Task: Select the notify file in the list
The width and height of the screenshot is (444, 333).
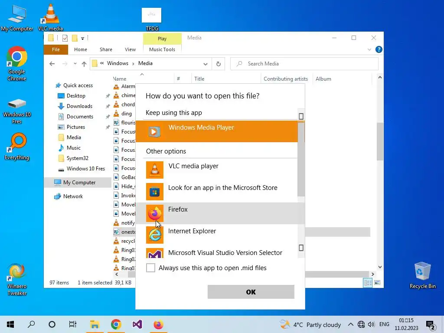Action: pos(128,223)
